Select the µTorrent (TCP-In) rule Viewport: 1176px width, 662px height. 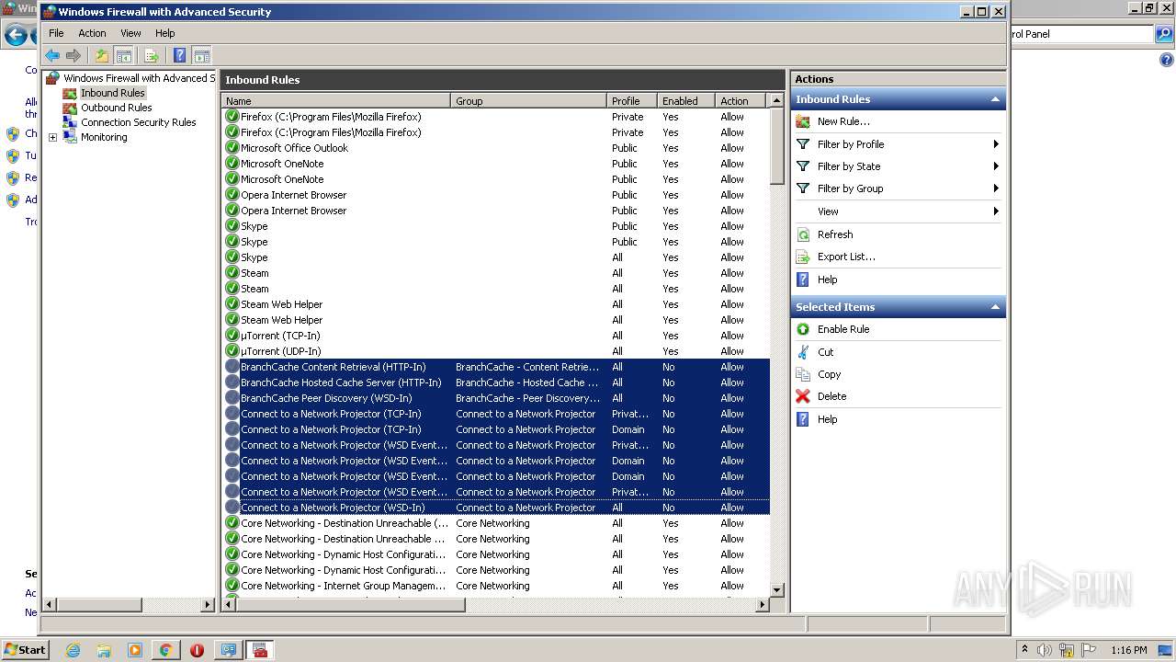pyautogui.click(x=496, y=336)
